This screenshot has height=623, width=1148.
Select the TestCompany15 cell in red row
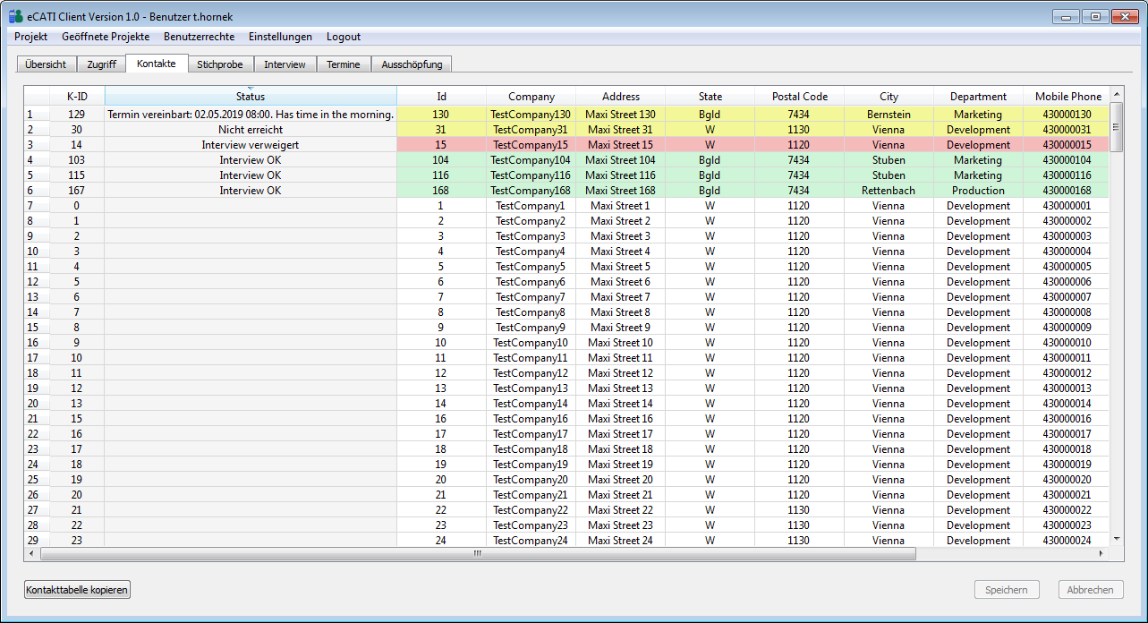(x=531, y=145)
